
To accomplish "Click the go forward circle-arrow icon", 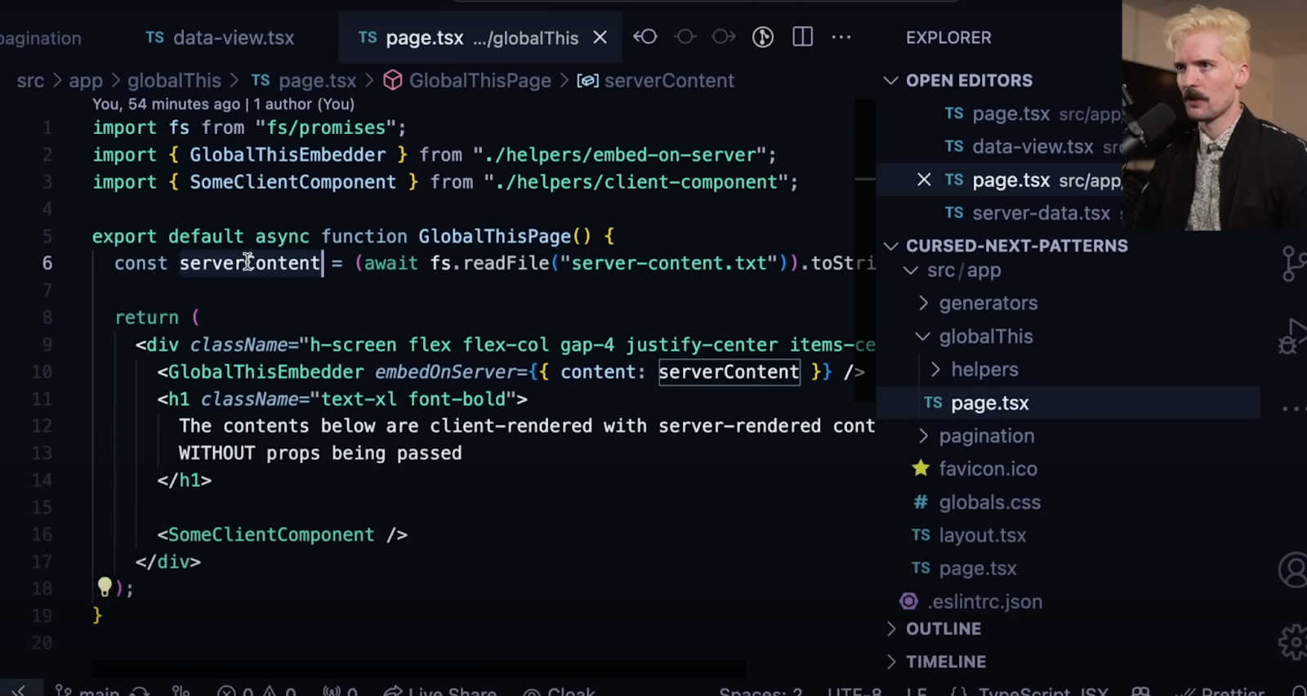I will click(724, 37).
